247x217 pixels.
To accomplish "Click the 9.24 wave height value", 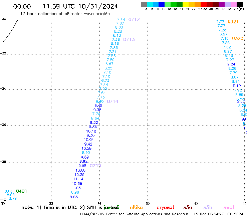I will tap(231, 64).
